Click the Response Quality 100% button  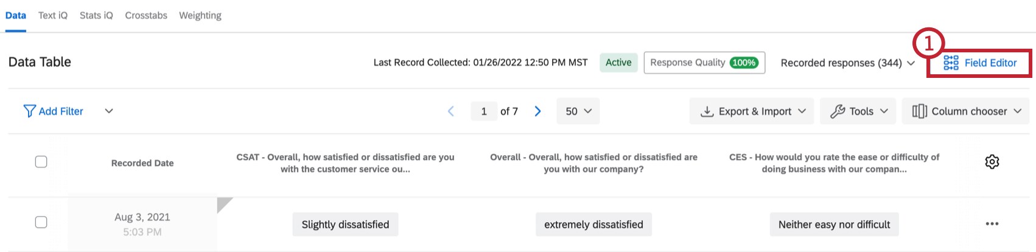[x=704, y=63]
